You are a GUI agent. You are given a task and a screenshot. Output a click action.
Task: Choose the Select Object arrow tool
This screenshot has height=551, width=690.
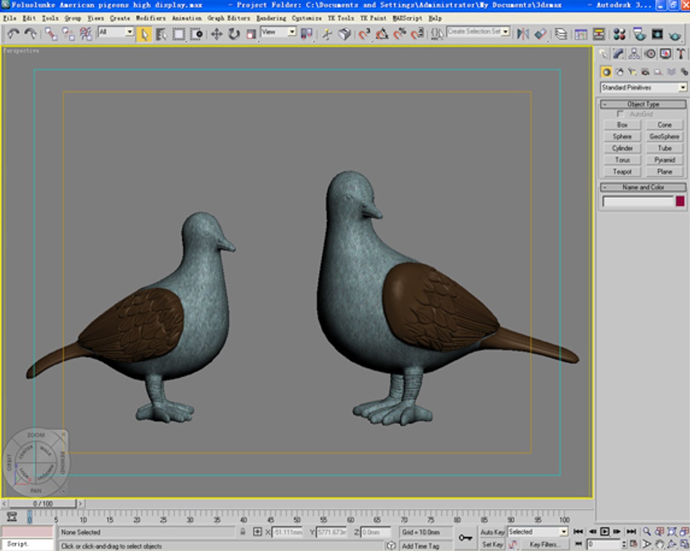(145, 34)
